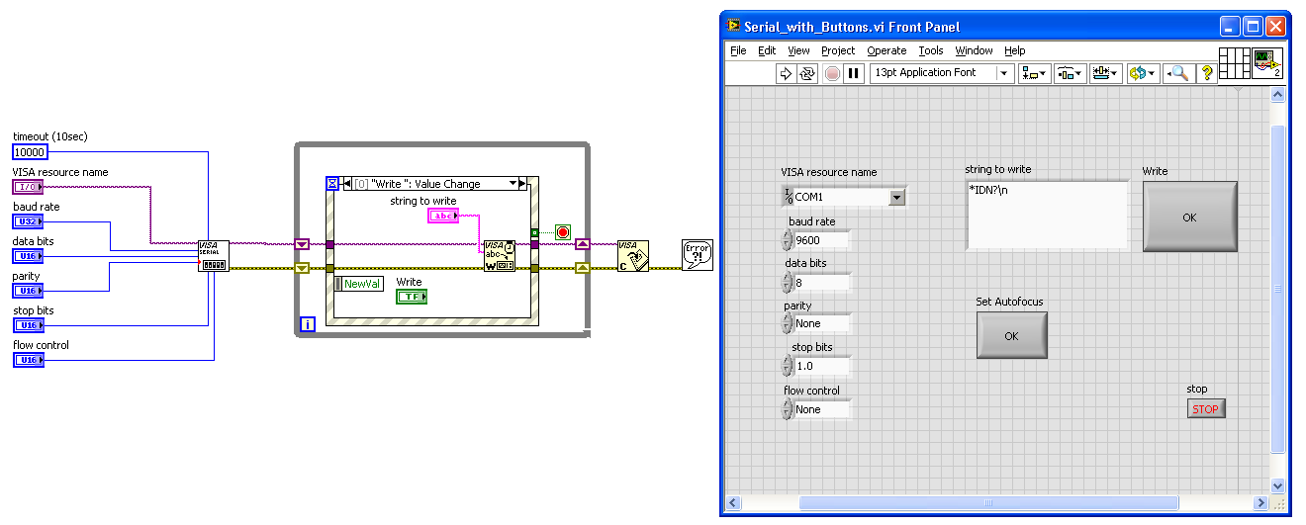Click the Abort Execution red stop icon
The width and height of the screenshot is (1306, 525).
pyautogui.click(x=832, y=73)
